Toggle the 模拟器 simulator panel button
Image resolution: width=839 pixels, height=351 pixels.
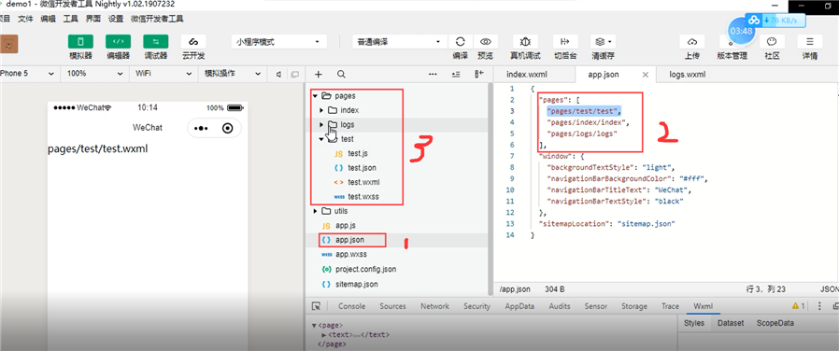point(80,42)
